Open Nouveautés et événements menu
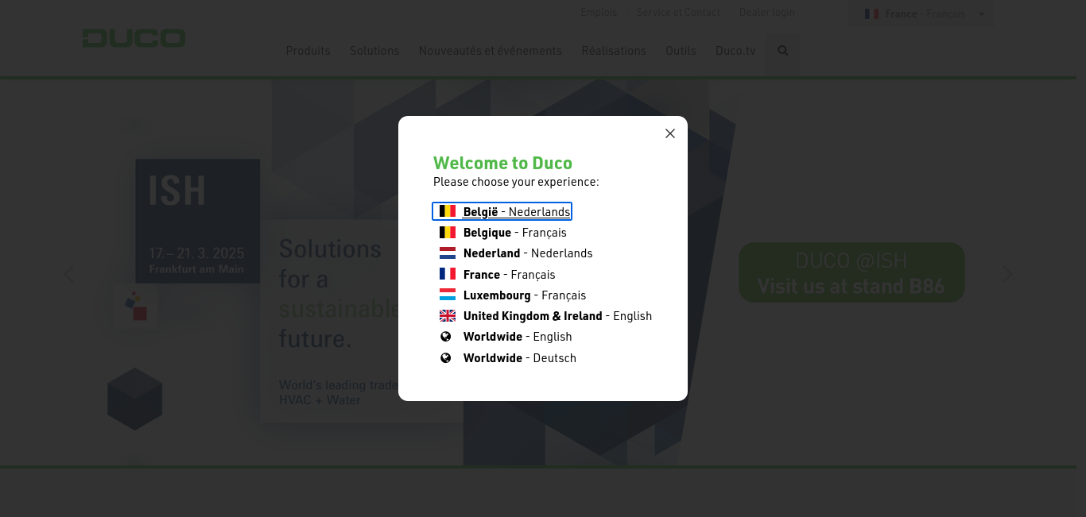The width and height of the screenshot is (1086, 517). (490, 51)
